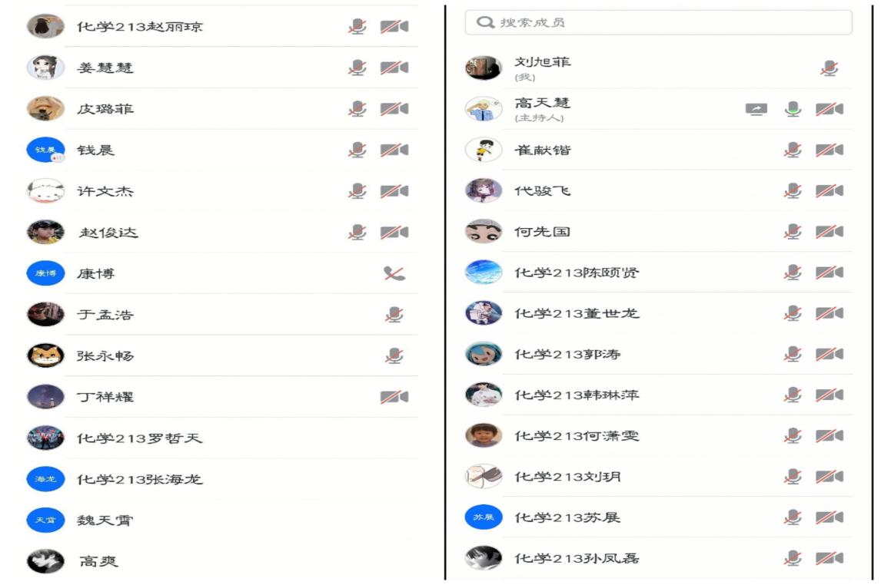Click the hung-up phone icon beside 康博
This screenshot has height=585, width=881.
[394, 273]
